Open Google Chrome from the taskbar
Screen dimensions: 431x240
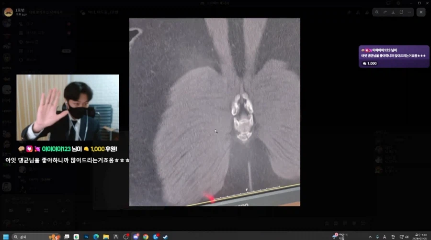pos(146,236)
